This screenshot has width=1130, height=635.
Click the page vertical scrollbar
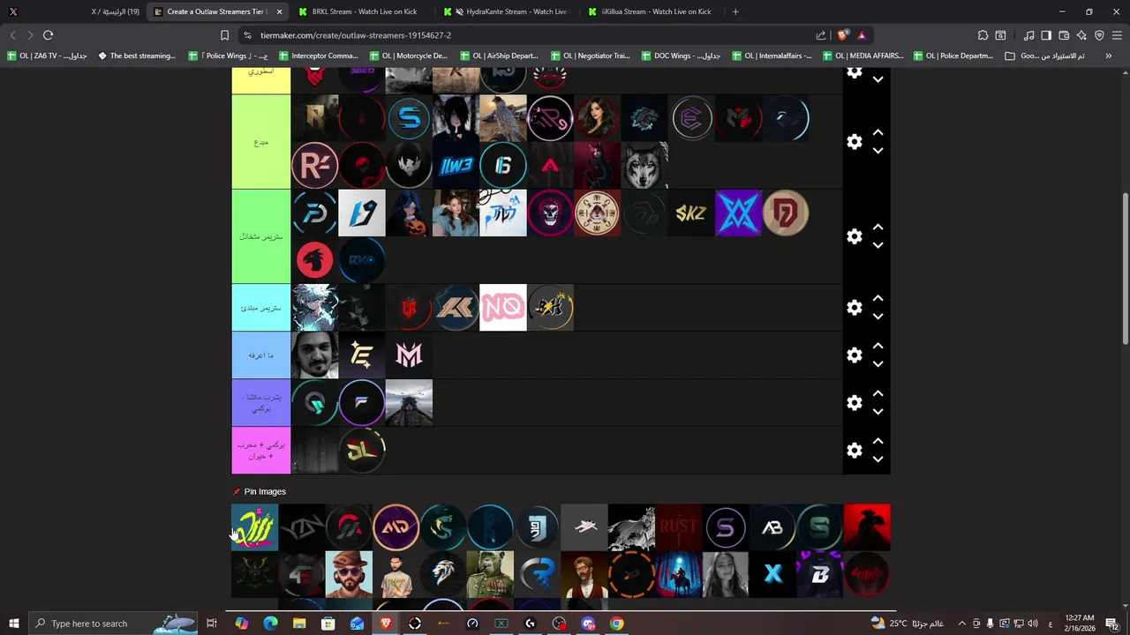tap(1125, 269)
